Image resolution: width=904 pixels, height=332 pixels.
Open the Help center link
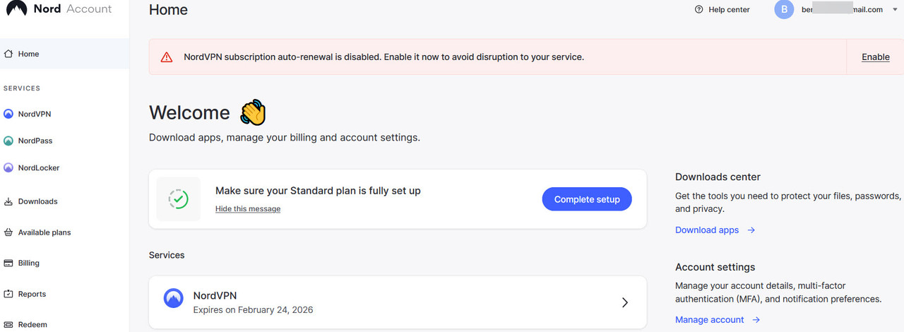coord(722,10)
